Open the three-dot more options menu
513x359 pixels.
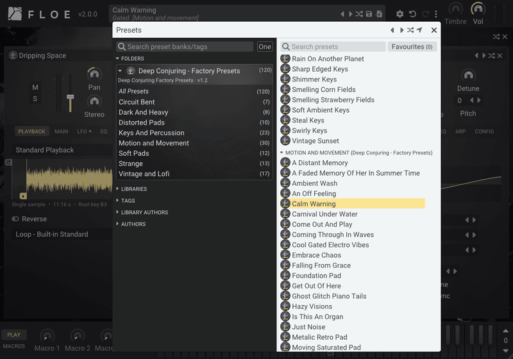[436, 14]
